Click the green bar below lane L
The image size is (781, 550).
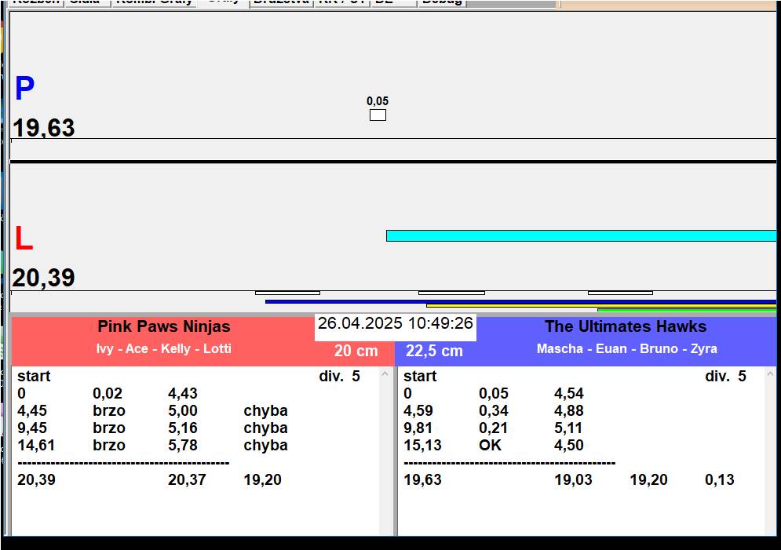click(x=687, y=310)
